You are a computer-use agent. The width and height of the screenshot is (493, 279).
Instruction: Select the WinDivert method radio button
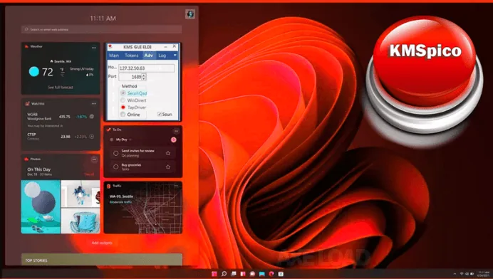click(123, 100)
